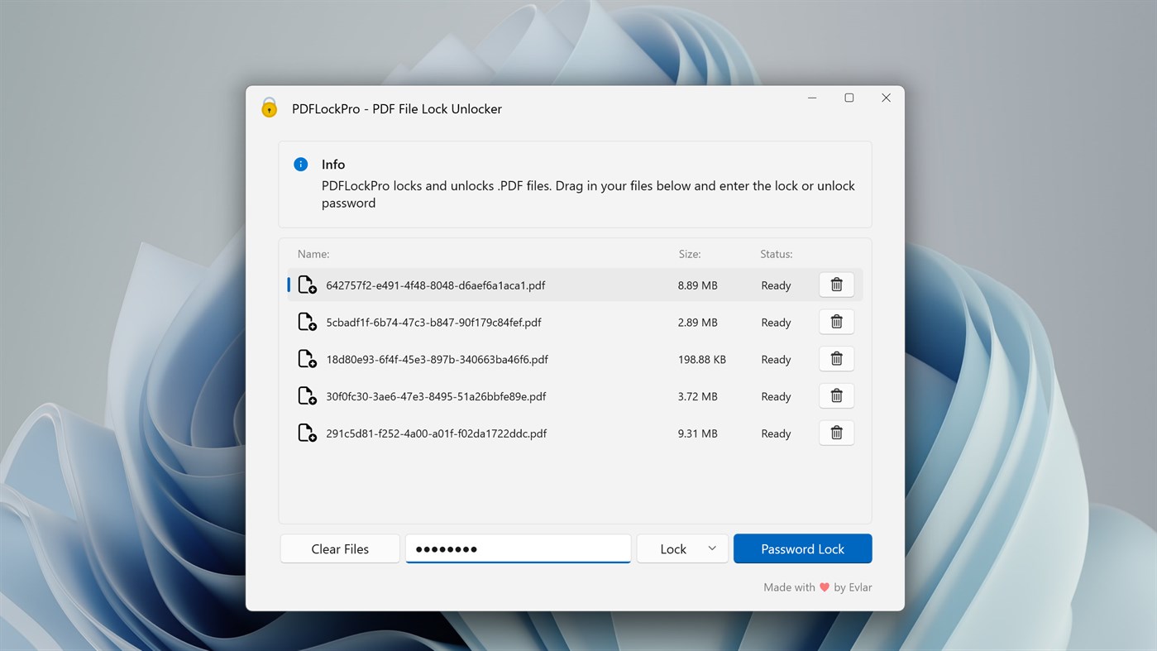Click the file icon beside 5cbadf1f pdf

[307, 322]
